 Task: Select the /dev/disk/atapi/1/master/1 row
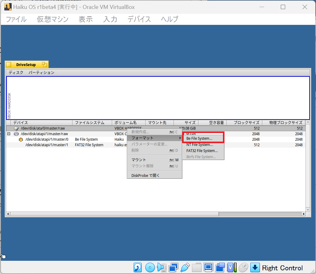click(156, 145)
